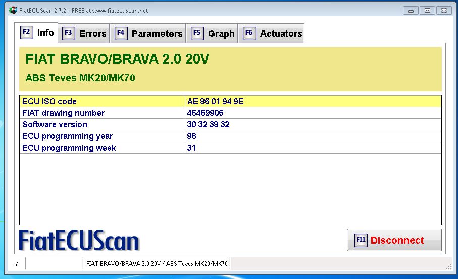The height and width of the screenshot is (279, 458).
Task: Select the FIAT drawing number label
Action: pos(64,113)
